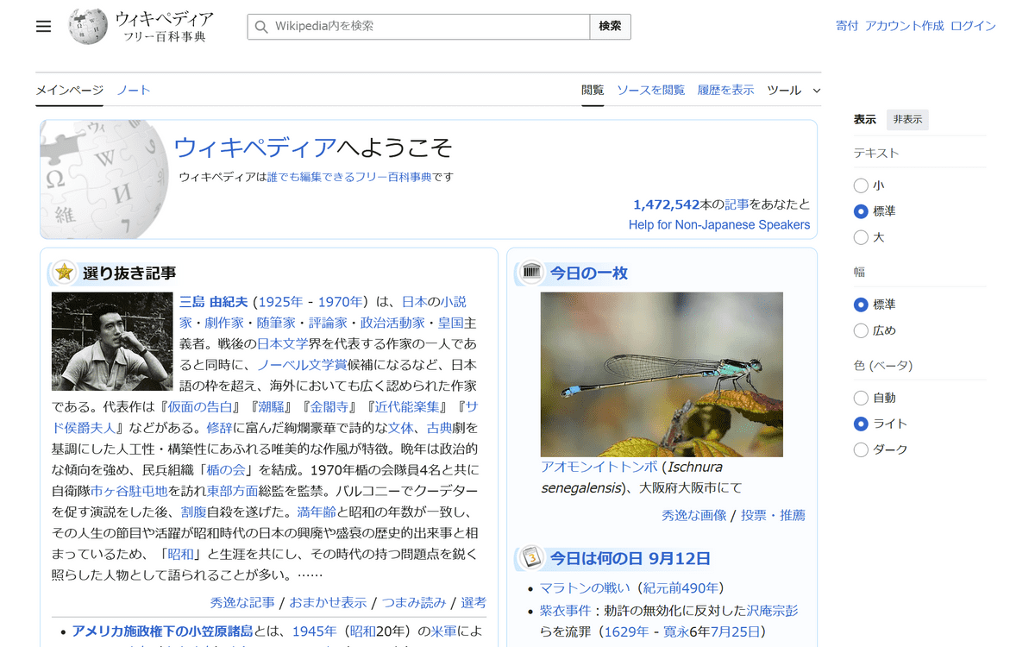The width and height of the screenshot is (1035, 647).
Task: Click the picture of the day museum icon
Action: click(x=531, y=273)
